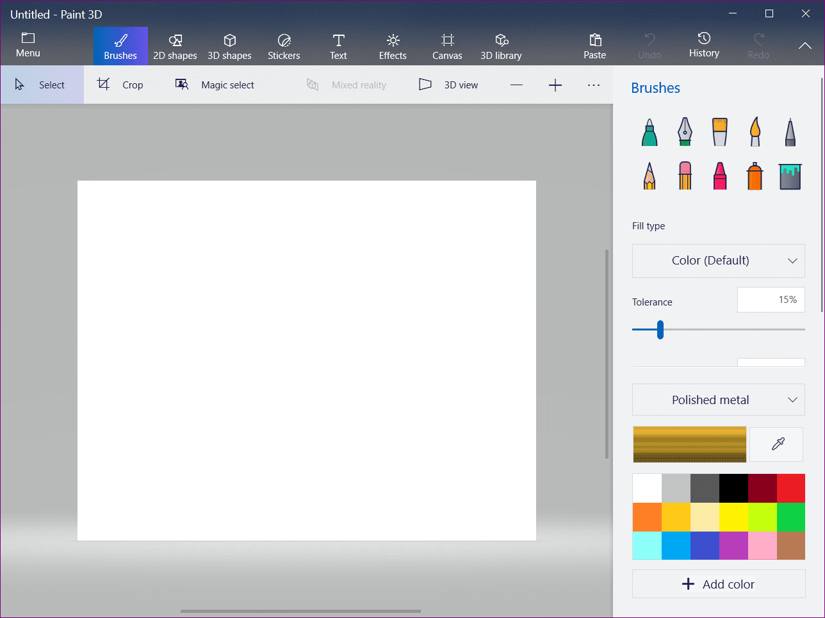Screen dimensions: 825x618
Task: Switch to the 3D shapes tab
Action: [229, 46]
